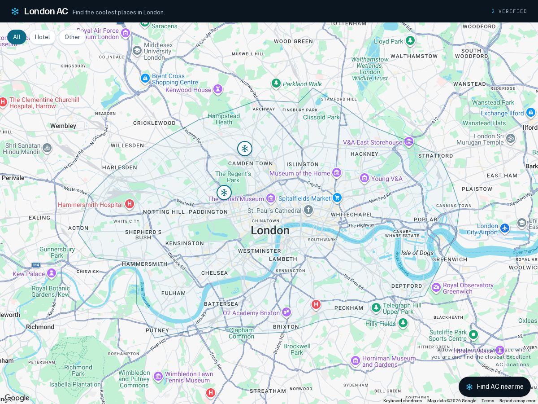The width and height of the screenshot is (538, 404).
Task: Click the O2 Academy Brixton icon
Action: point(286,312)
